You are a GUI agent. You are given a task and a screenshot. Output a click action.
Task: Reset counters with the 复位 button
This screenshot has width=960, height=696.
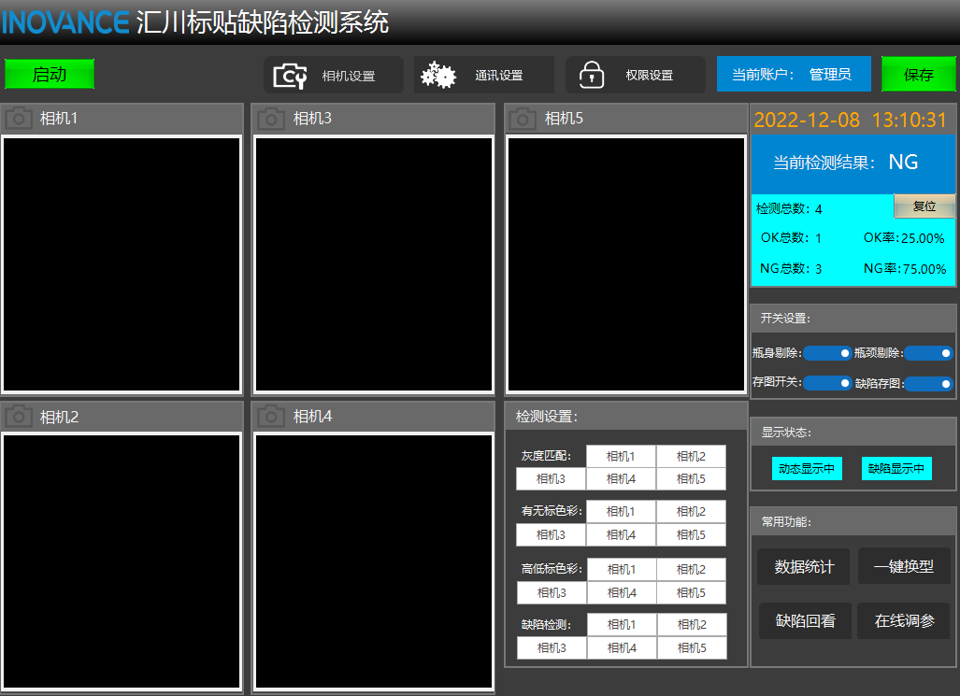pyautogui.click(x=924, y=206)
